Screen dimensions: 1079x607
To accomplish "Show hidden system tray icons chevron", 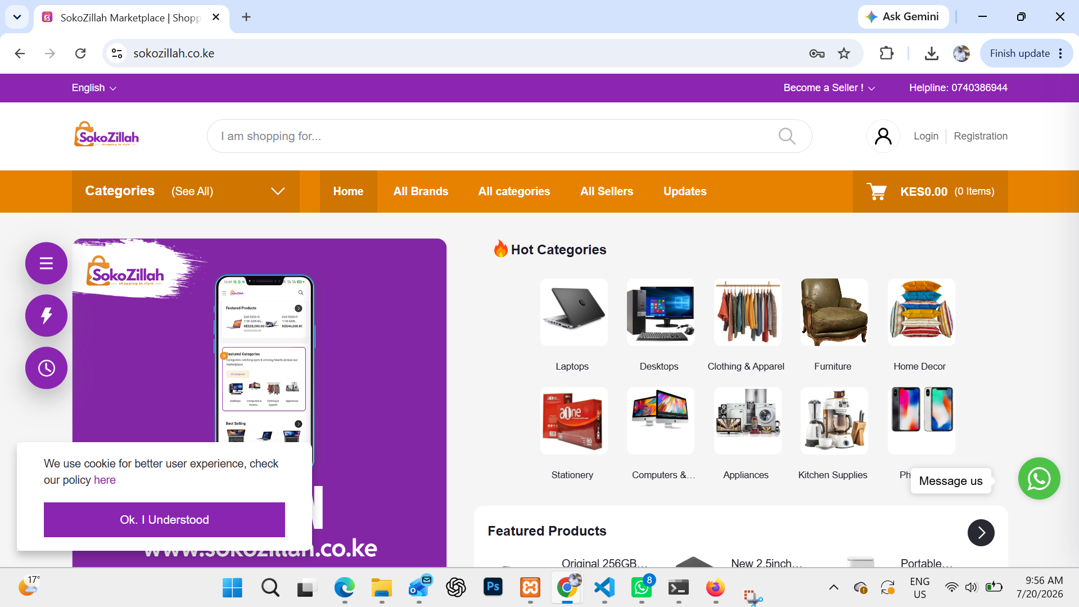I will [834, 588].
